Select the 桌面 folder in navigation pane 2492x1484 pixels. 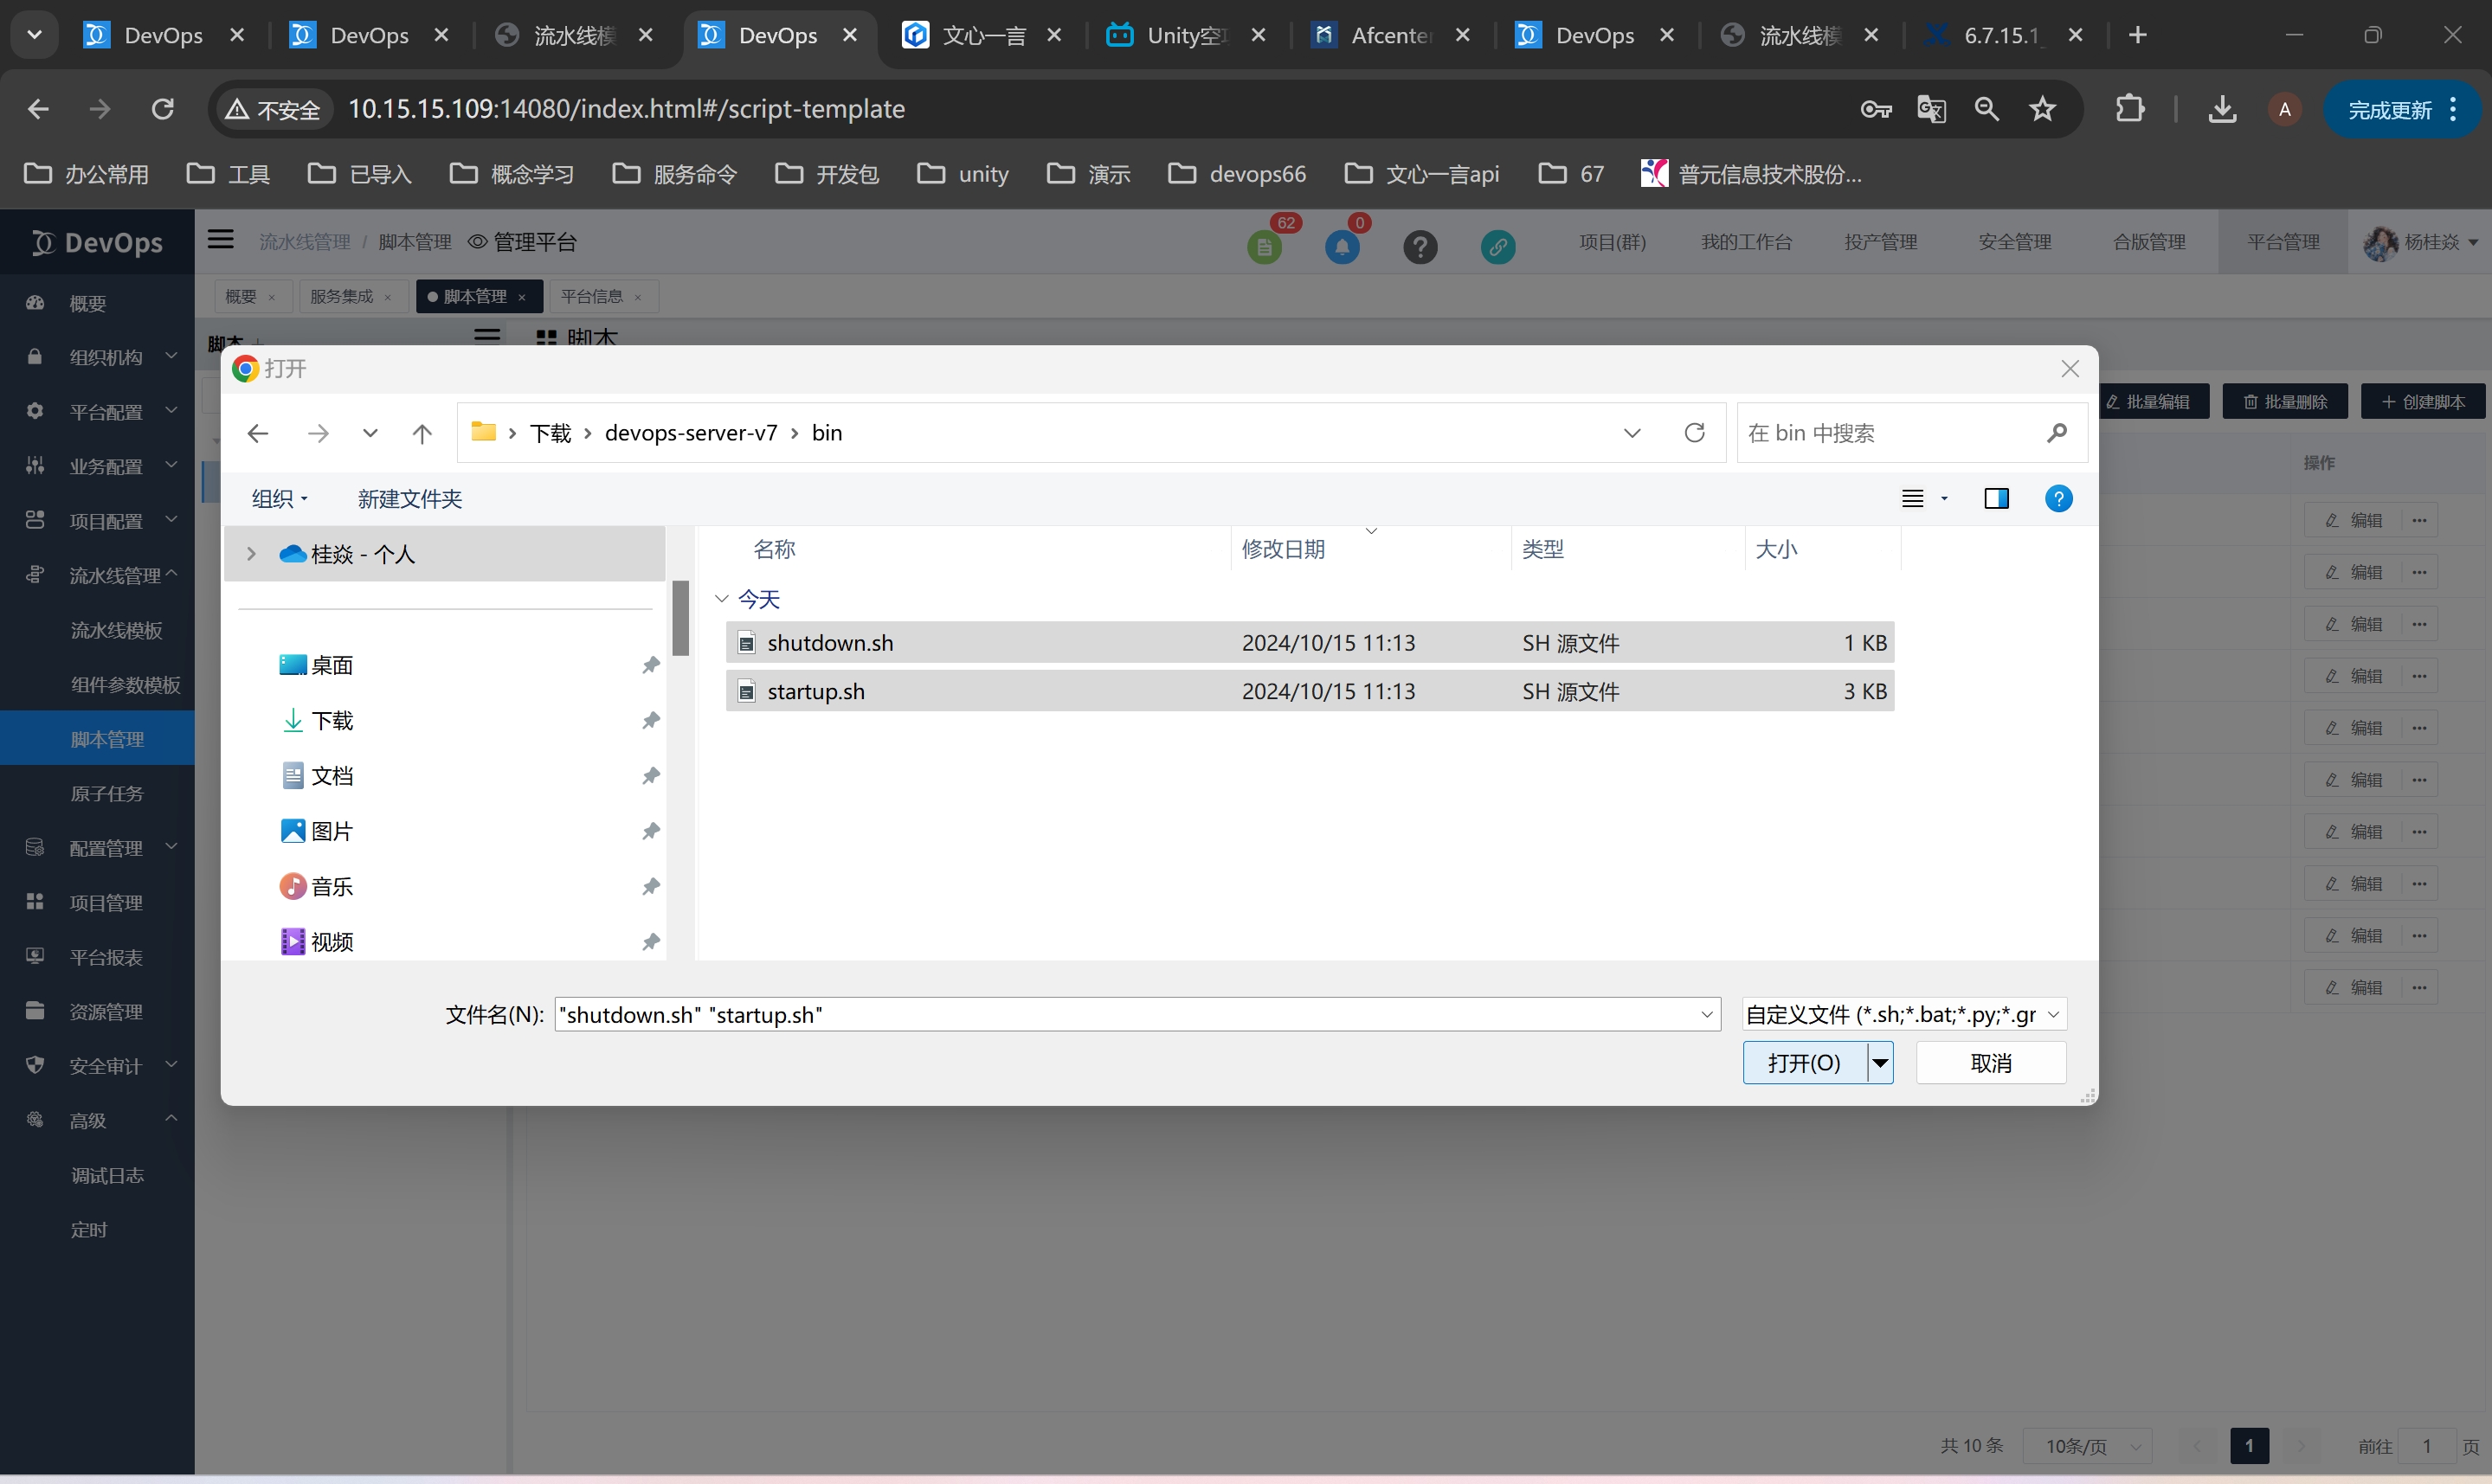click(x=331, y=665)
